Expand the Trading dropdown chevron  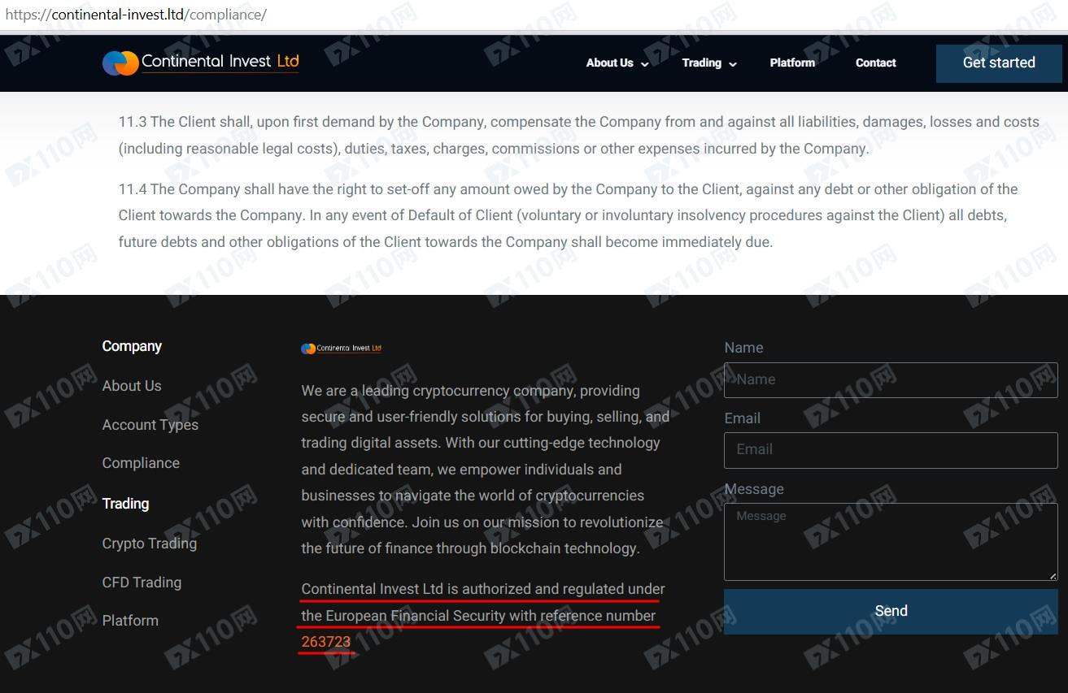[x=733, y=64]
